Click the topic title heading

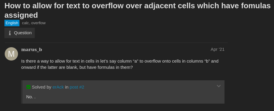137,10
